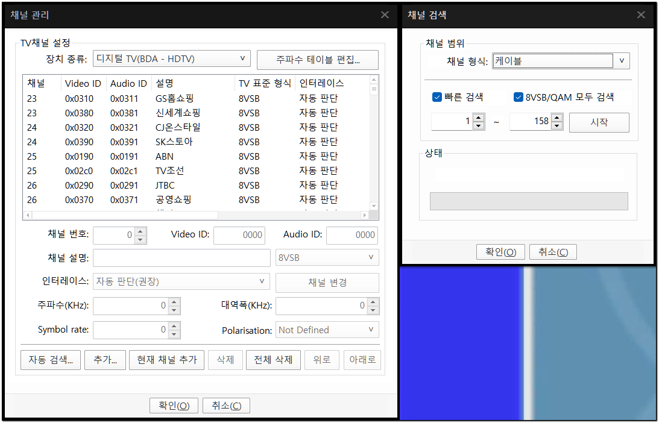
Task: Click the 자동 검색... button
Action: (x=51, y=360)
